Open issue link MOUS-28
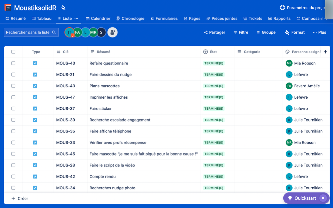The width and height of the screenshot is (333, 208). coord(65,165)
